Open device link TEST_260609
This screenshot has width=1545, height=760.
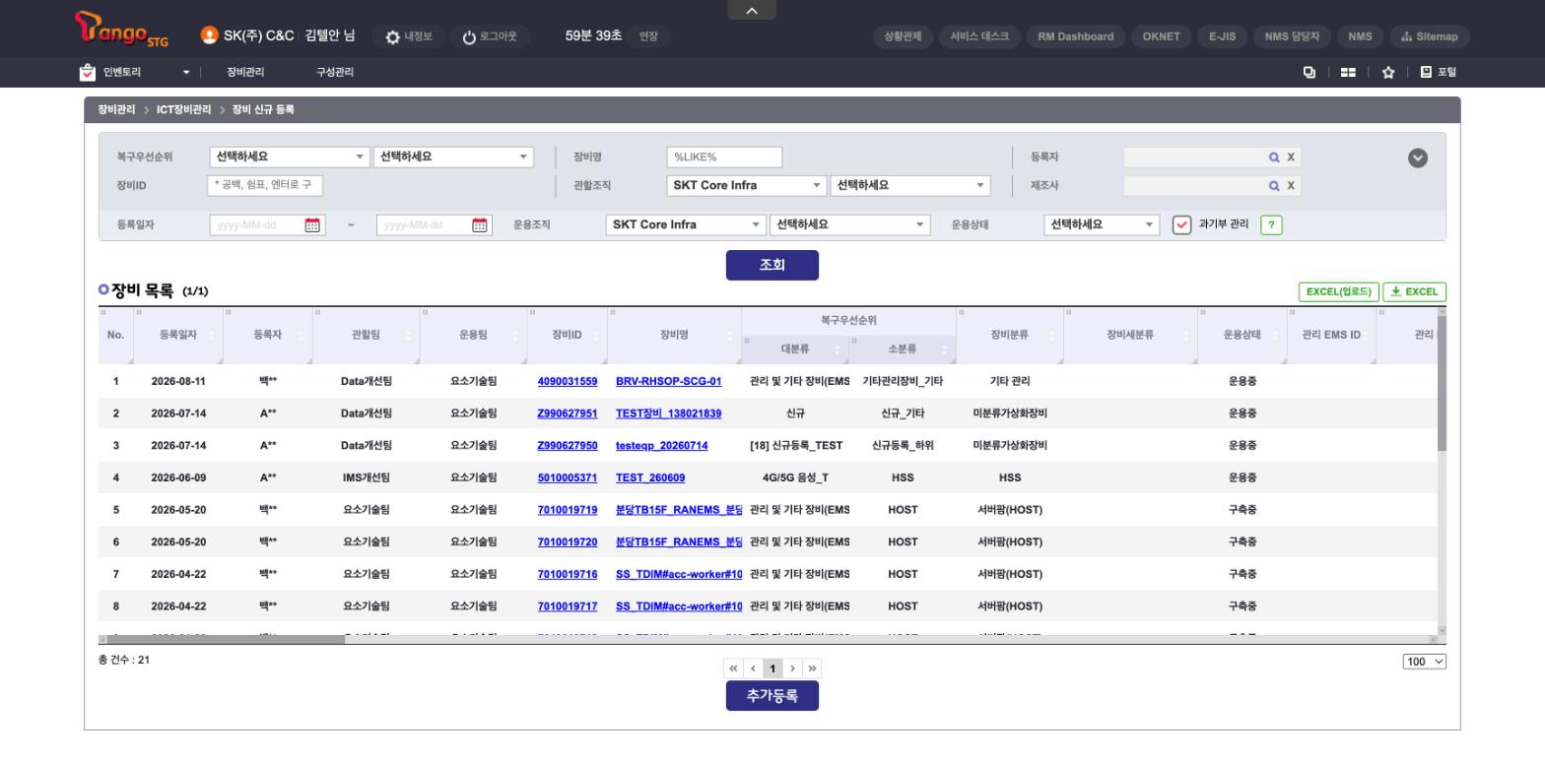[x=650, y=477]
